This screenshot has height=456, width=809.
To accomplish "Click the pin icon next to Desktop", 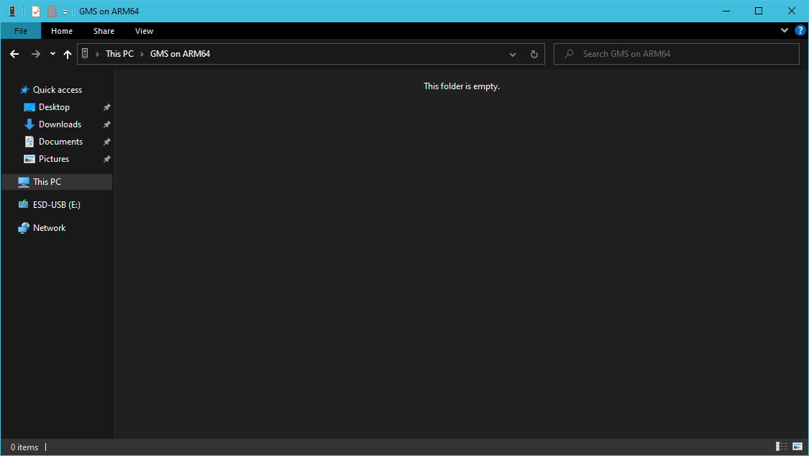I will tap(107, 107).
